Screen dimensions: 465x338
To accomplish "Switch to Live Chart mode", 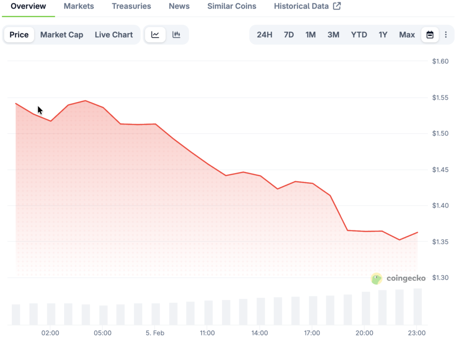I will tap(114, 35).
